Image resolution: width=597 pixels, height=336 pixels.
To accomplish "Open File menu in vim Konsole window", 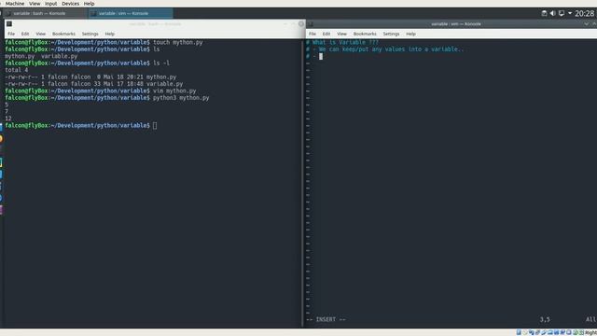I will 312,34.
